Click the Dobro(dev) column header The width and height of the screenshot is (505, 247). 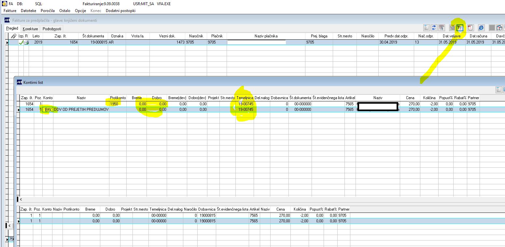(x=197, y=97)
